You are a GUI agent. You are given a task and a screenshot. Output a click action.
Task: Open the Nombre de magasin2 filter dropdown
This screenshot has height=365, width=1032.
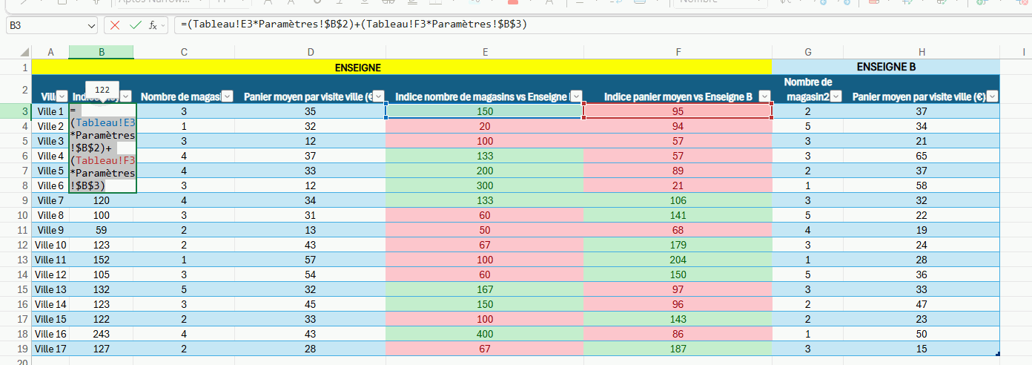tap(836, 96)
